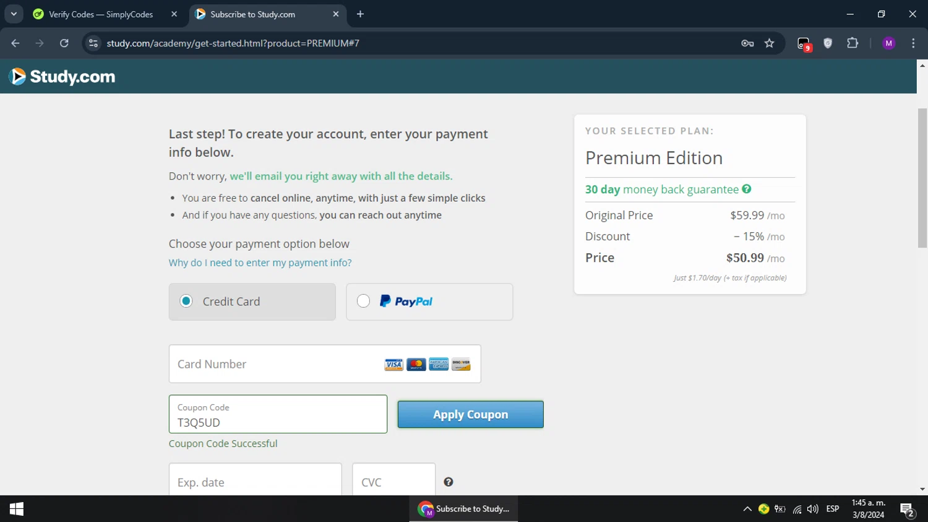Screen dimensions: 928x522
Task: Go forward to the next page
Action: pyautogui.click(x=40, y=43)
